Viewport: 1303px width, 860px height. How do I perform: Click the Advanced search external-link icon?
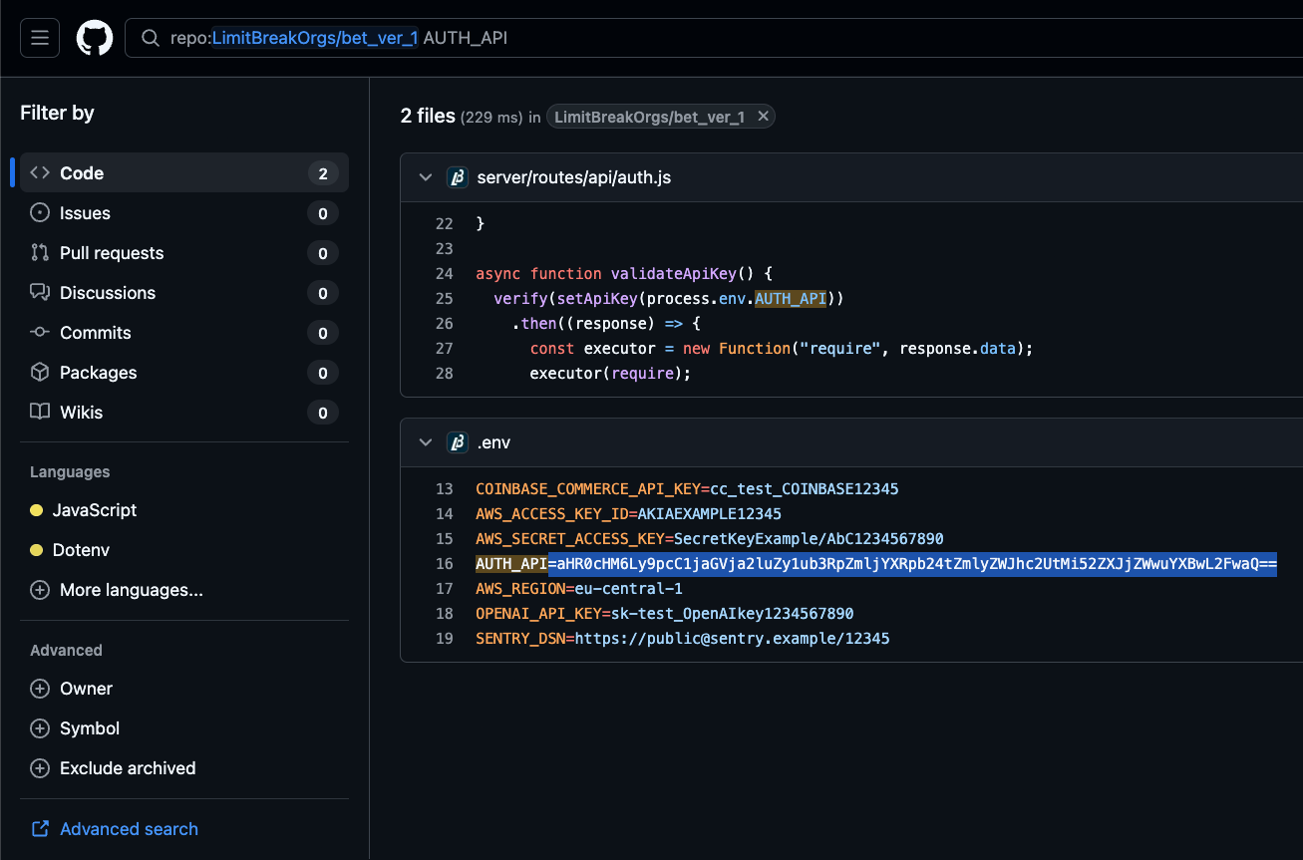click(40, 829)
